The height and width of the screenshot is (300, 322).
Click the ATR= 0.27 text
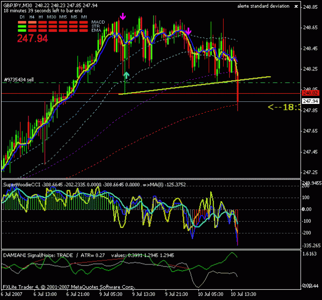point(93,255)
